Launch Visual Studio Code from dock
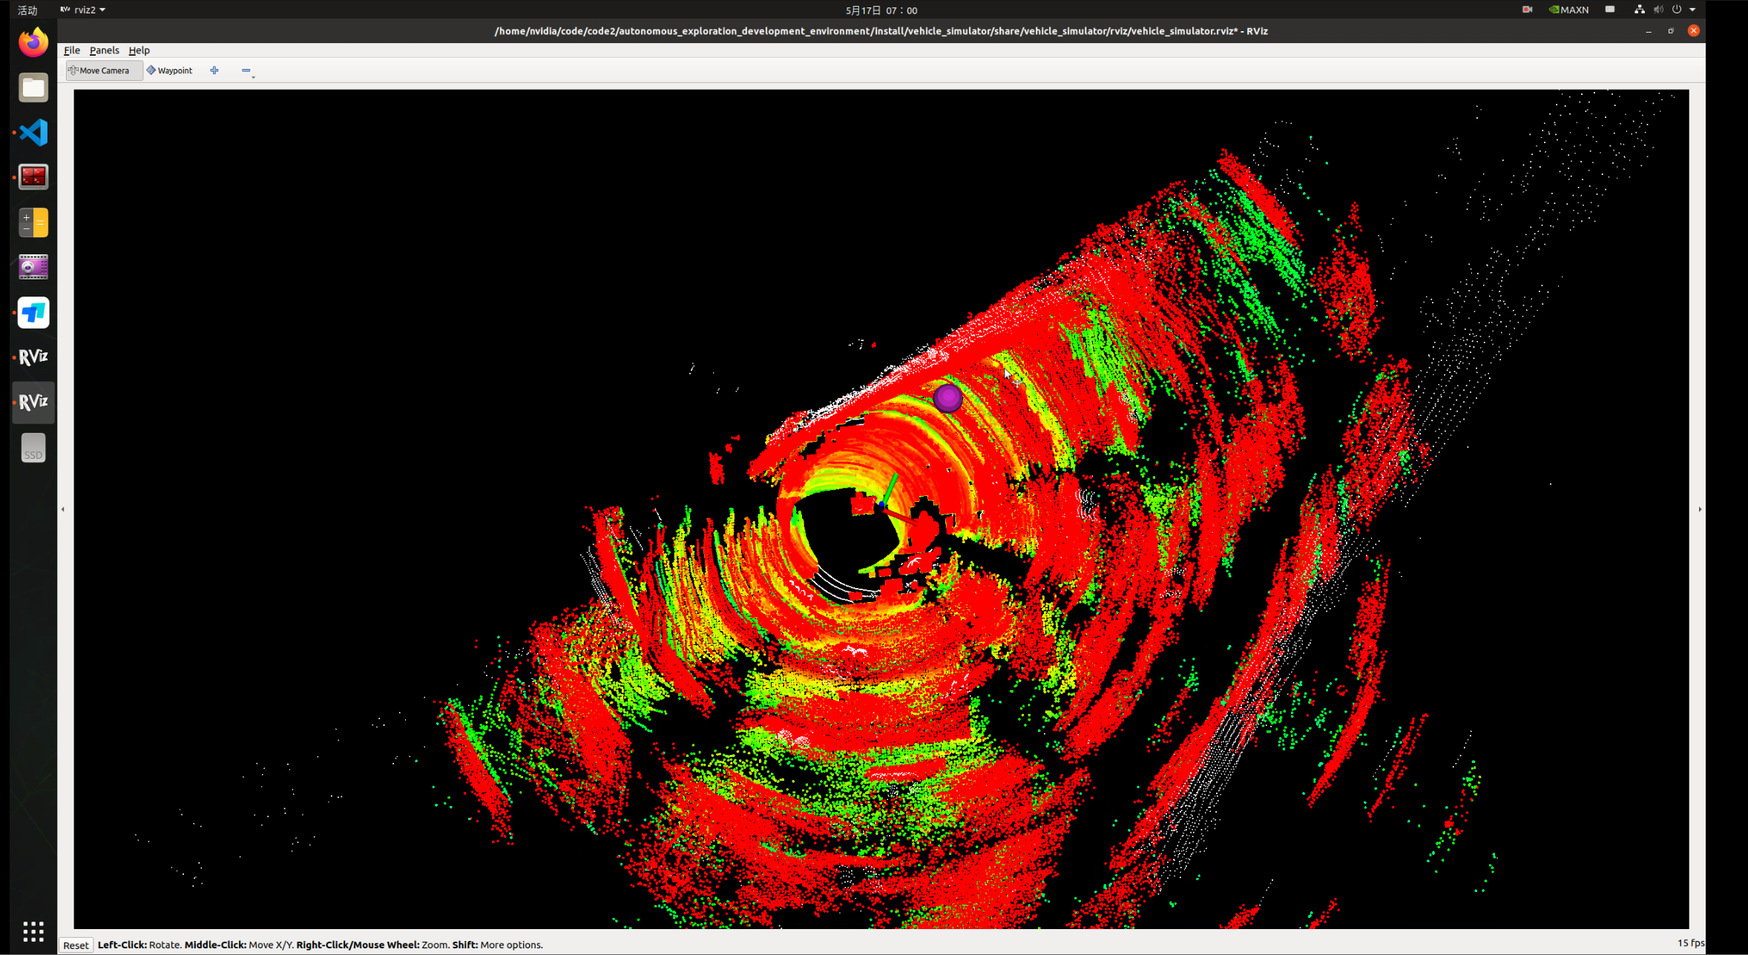 [33, 133]
